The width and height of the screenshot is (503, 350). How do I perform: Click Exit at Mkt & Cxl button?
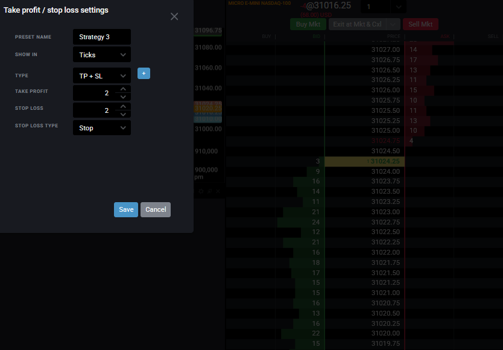[357, 24]
